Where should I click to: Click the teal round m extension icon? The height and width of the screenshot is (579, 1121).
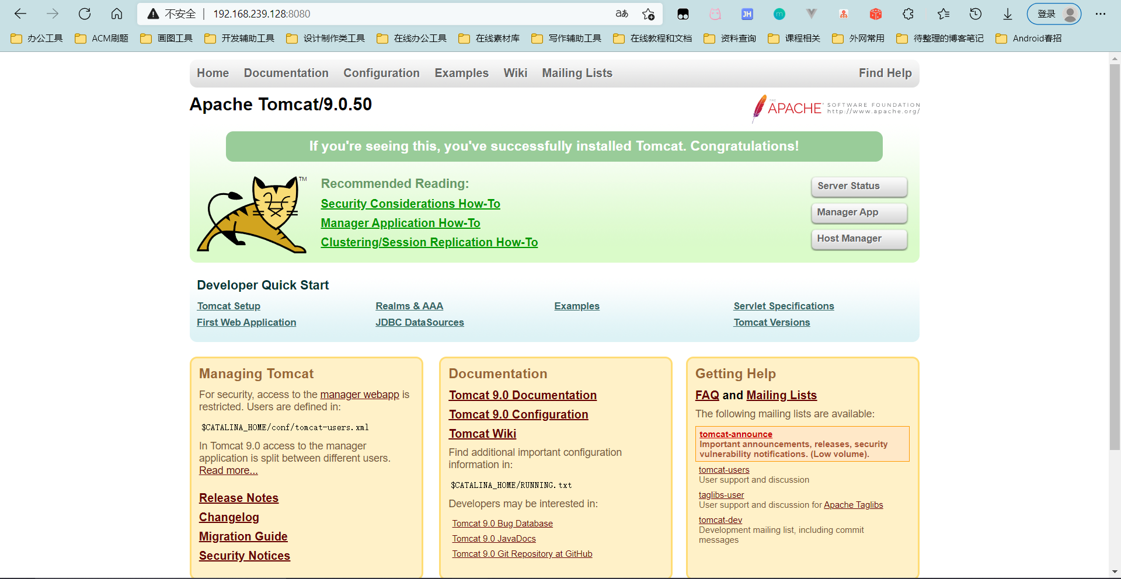(x=779, y=14)
